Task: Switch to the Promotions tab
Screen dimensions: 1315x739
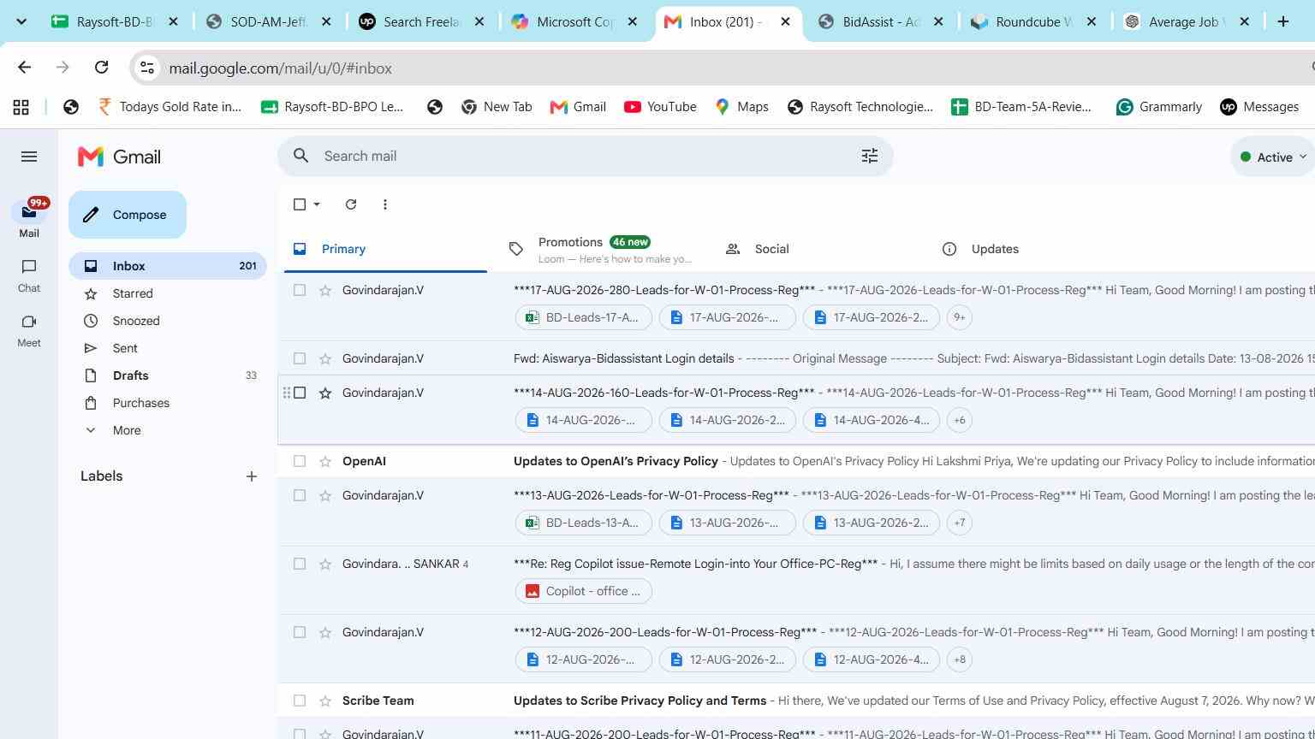Action: (x=599, y=249)
